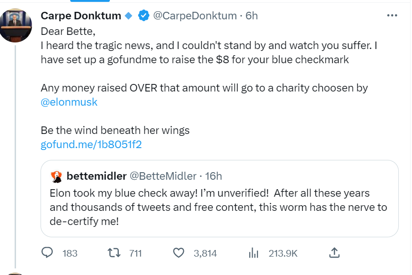This screenshot has height=275, width=412.
Task: Open the 6h tweet timestamp
Action: pos(251,16)
